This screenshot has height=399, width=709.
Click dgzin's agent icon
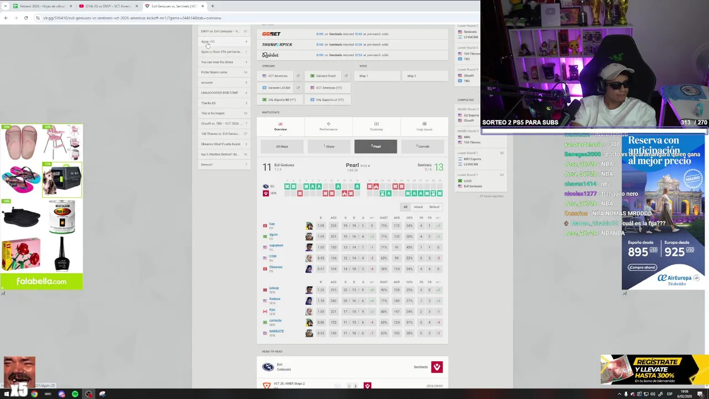(309, 237)
